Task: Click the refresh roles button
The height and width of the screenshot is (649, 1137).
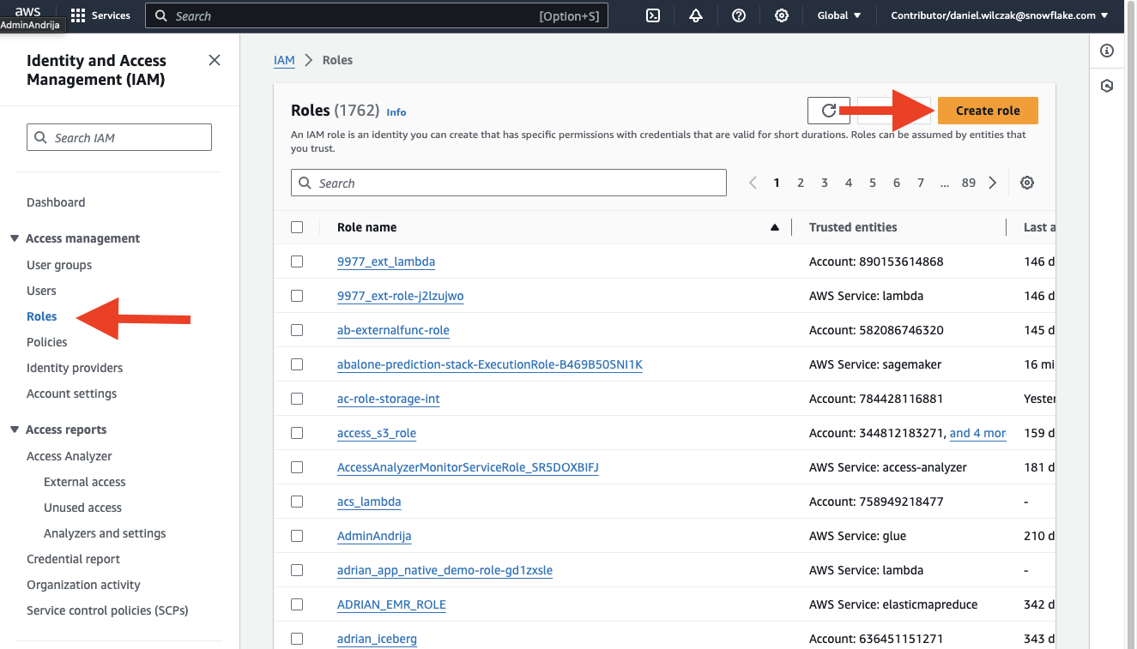Action: (x=828, y=111)
